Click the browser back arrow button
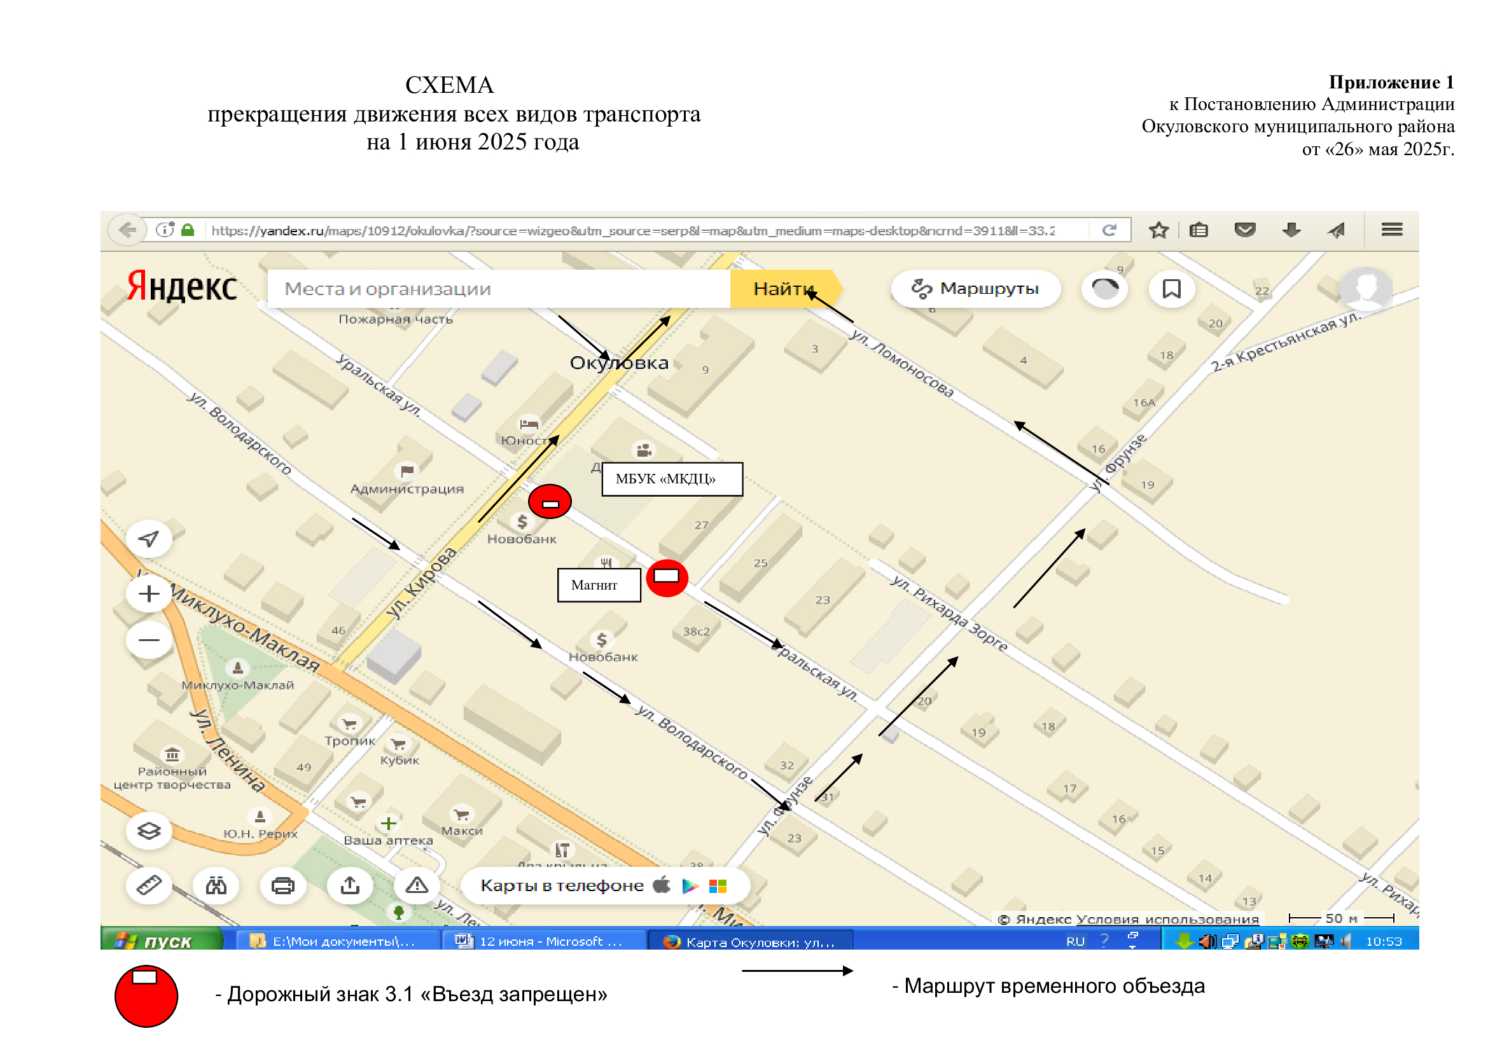The width and height of the screenshot is (1488, 1052). [127, 230]
